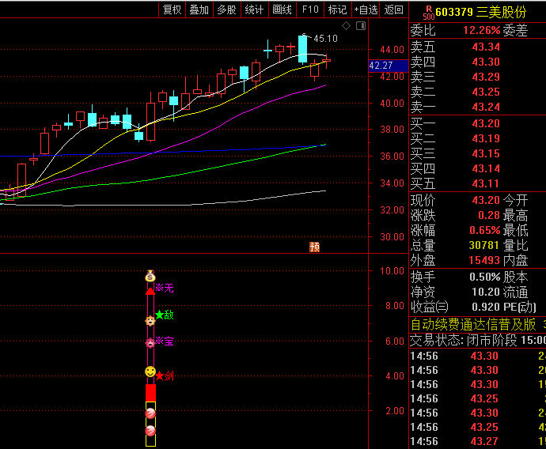The width and height of the screenshot is (546, 449).
Task: Select last tick row 14:56 43.27
Action: click(477, 441)
